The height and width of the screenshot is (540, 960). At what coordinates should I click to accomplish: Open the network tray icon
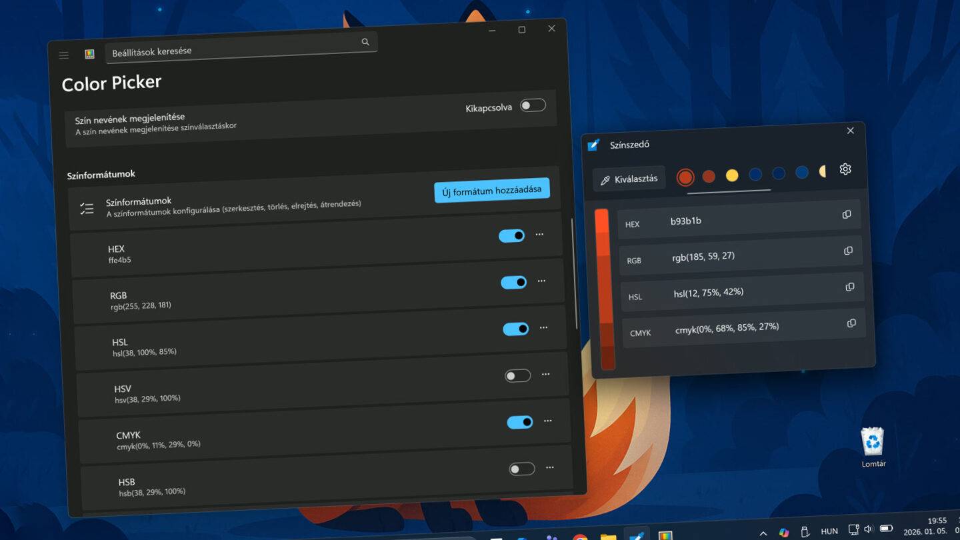[x=853, y=531]
